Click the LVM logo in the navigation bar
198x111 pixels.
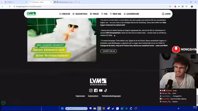31,14
